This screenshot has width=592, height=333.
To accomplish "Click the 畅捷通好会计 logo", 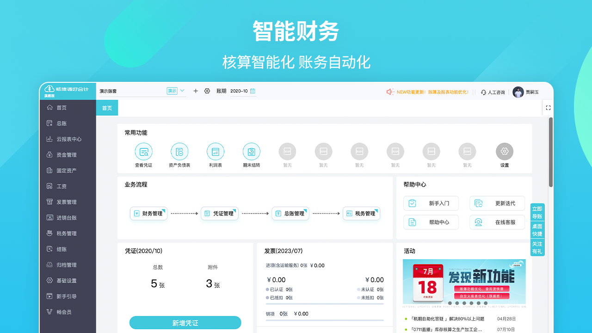I will click(68, 90).
